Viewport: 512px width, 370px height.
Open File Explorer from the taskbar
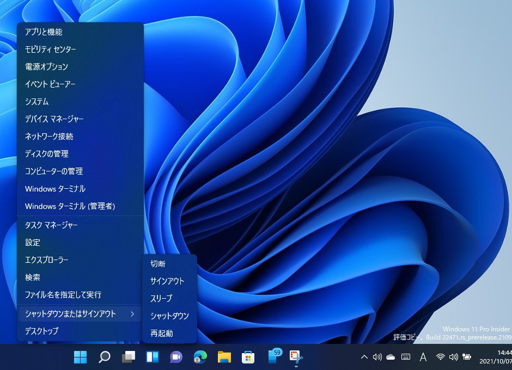tap(223, 357)
